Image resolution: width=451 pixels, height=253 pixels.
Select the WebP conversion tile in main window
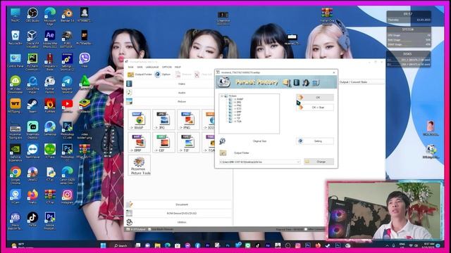140,119
